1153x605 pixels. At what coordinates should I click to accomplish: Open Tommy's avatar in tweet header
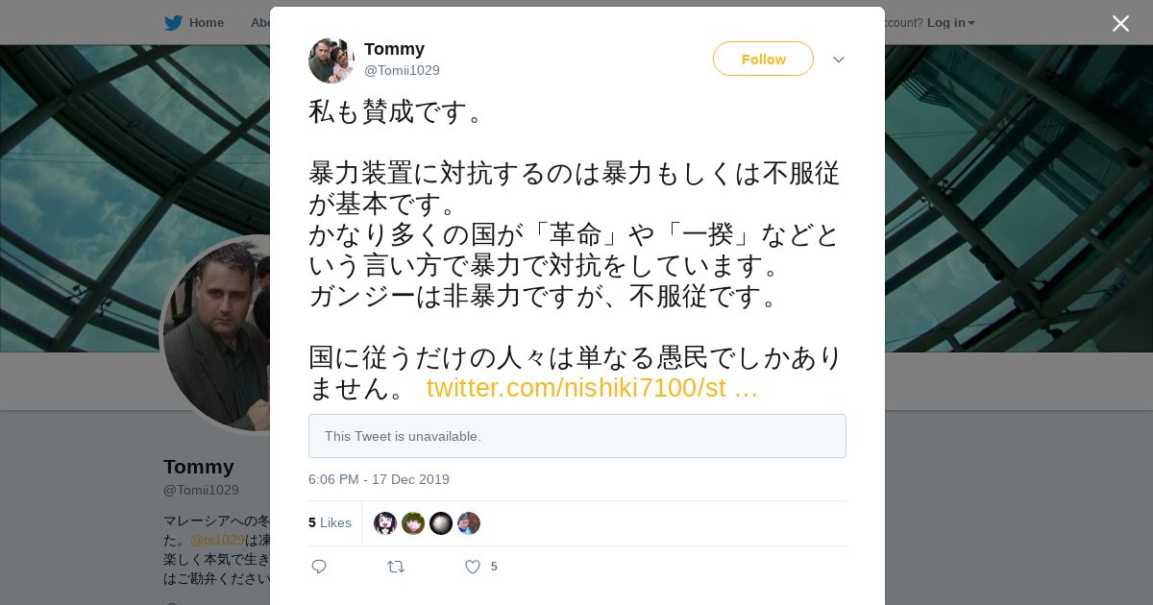point(331,60)
